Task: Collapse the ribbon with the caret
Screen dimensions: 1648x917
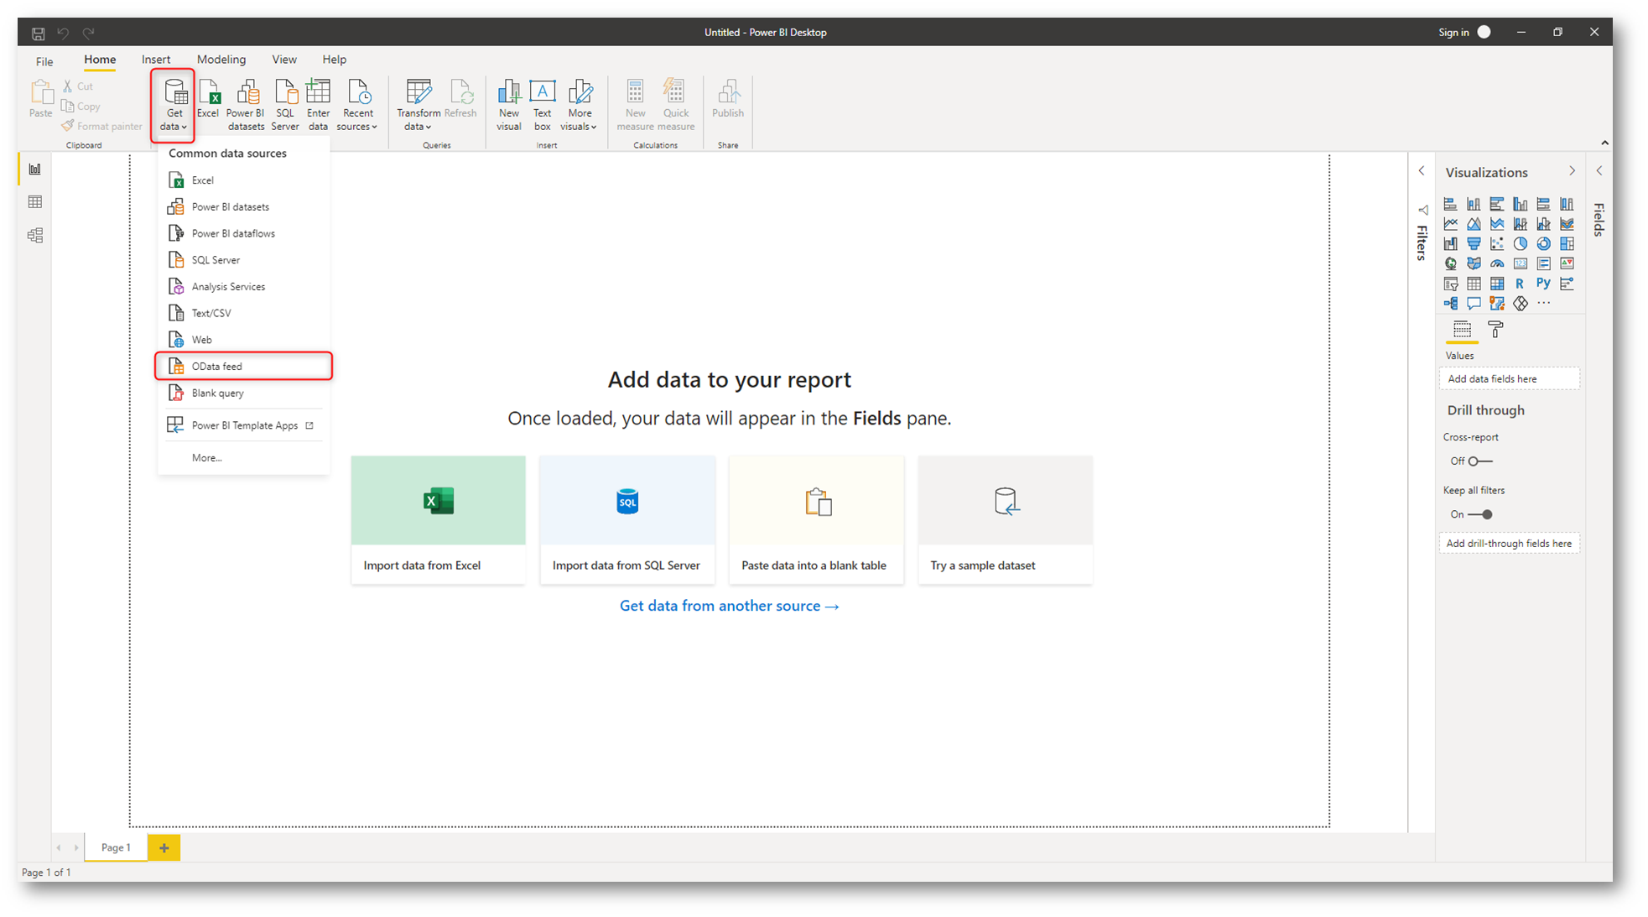Action: [1604, 143]
